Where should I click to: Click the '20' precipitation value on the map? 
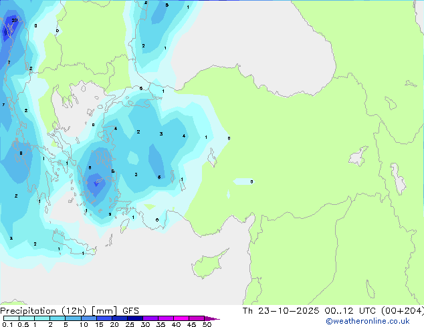(x=14, y=20)
